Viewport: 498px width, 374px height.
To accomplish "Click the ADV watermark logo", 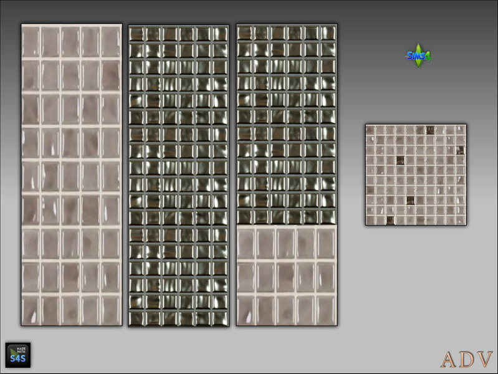I will coord(467,360).
